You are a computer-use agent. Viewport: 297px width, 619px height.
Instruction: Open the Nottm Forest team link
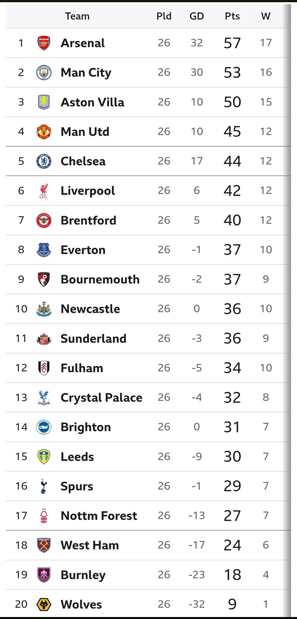tap(99, 516)
